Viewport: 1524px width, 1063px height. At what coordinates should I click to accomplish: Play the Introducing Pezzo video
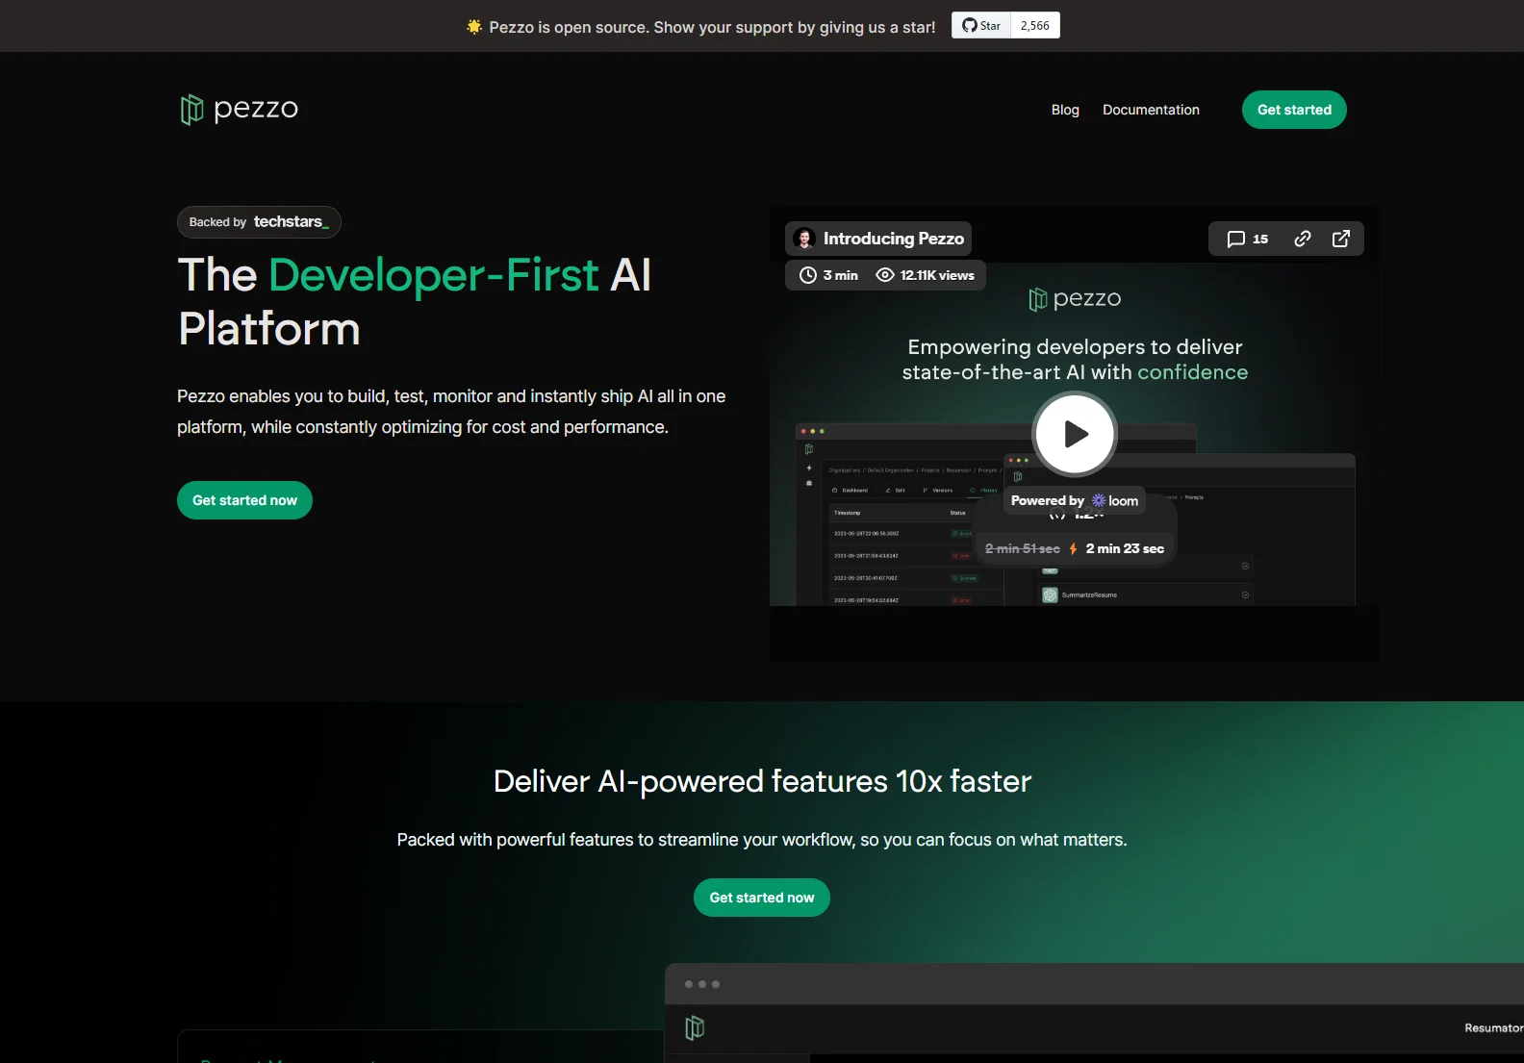(x=1075, y=435)
